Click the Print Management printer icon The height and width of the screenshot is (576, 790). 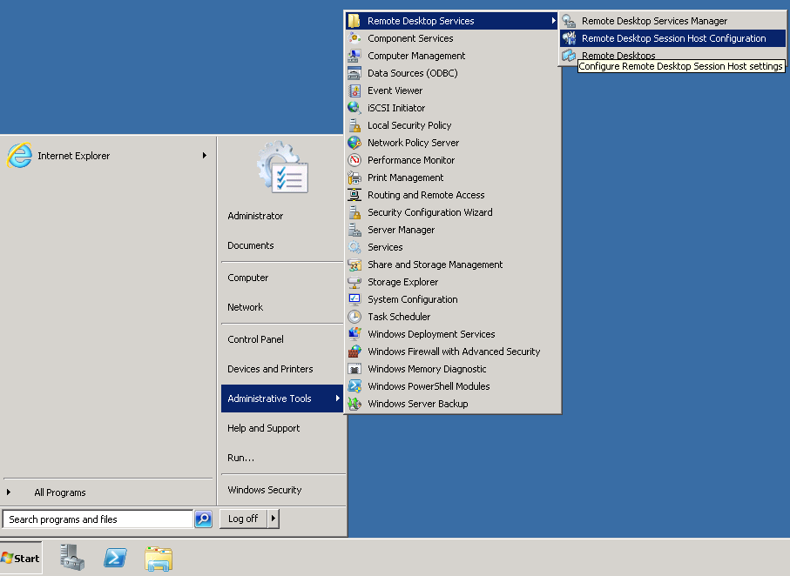pos(354,177)
